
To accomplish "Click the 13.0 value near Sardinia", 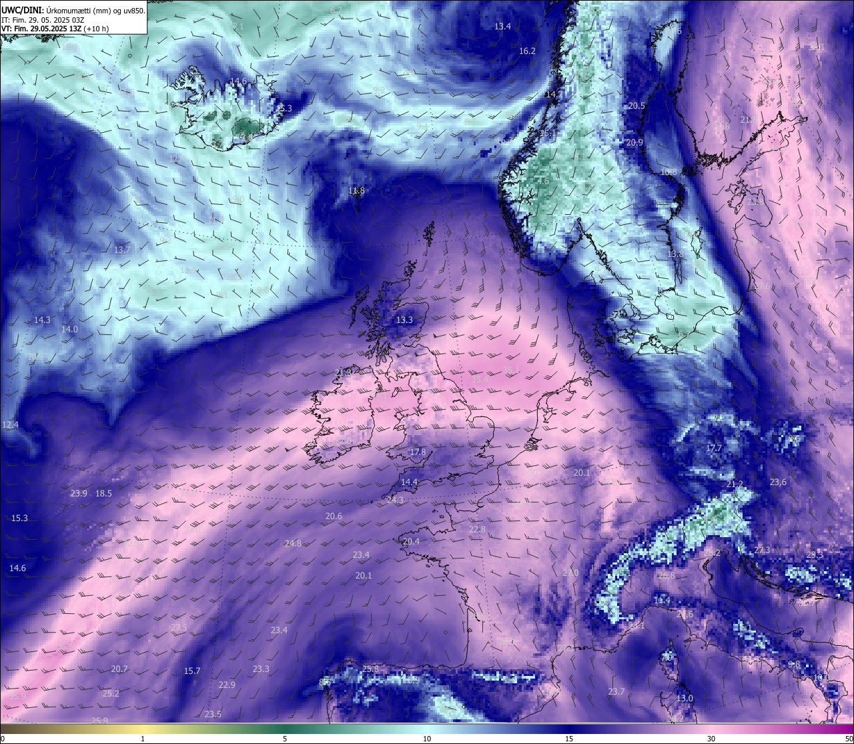I will [x=685, y=698].
